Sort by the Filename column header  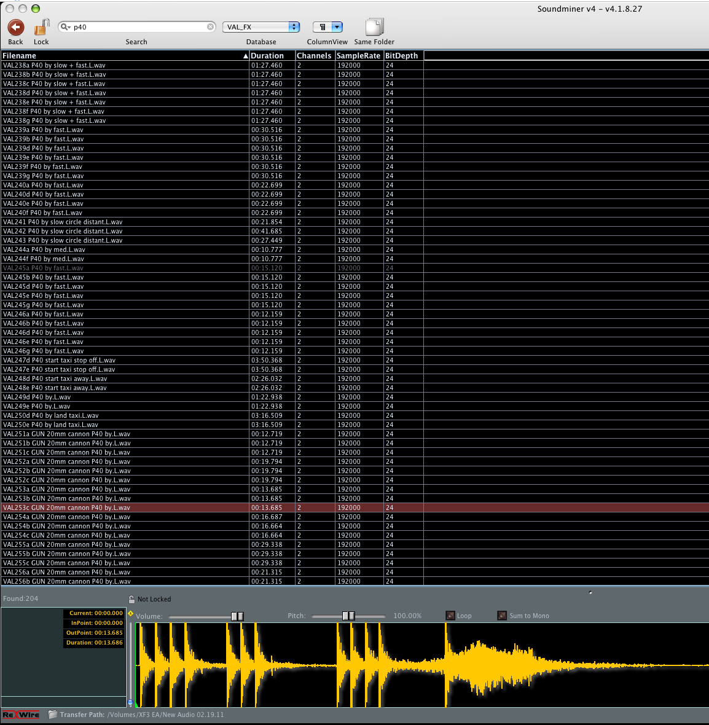[x=125, y=55]
